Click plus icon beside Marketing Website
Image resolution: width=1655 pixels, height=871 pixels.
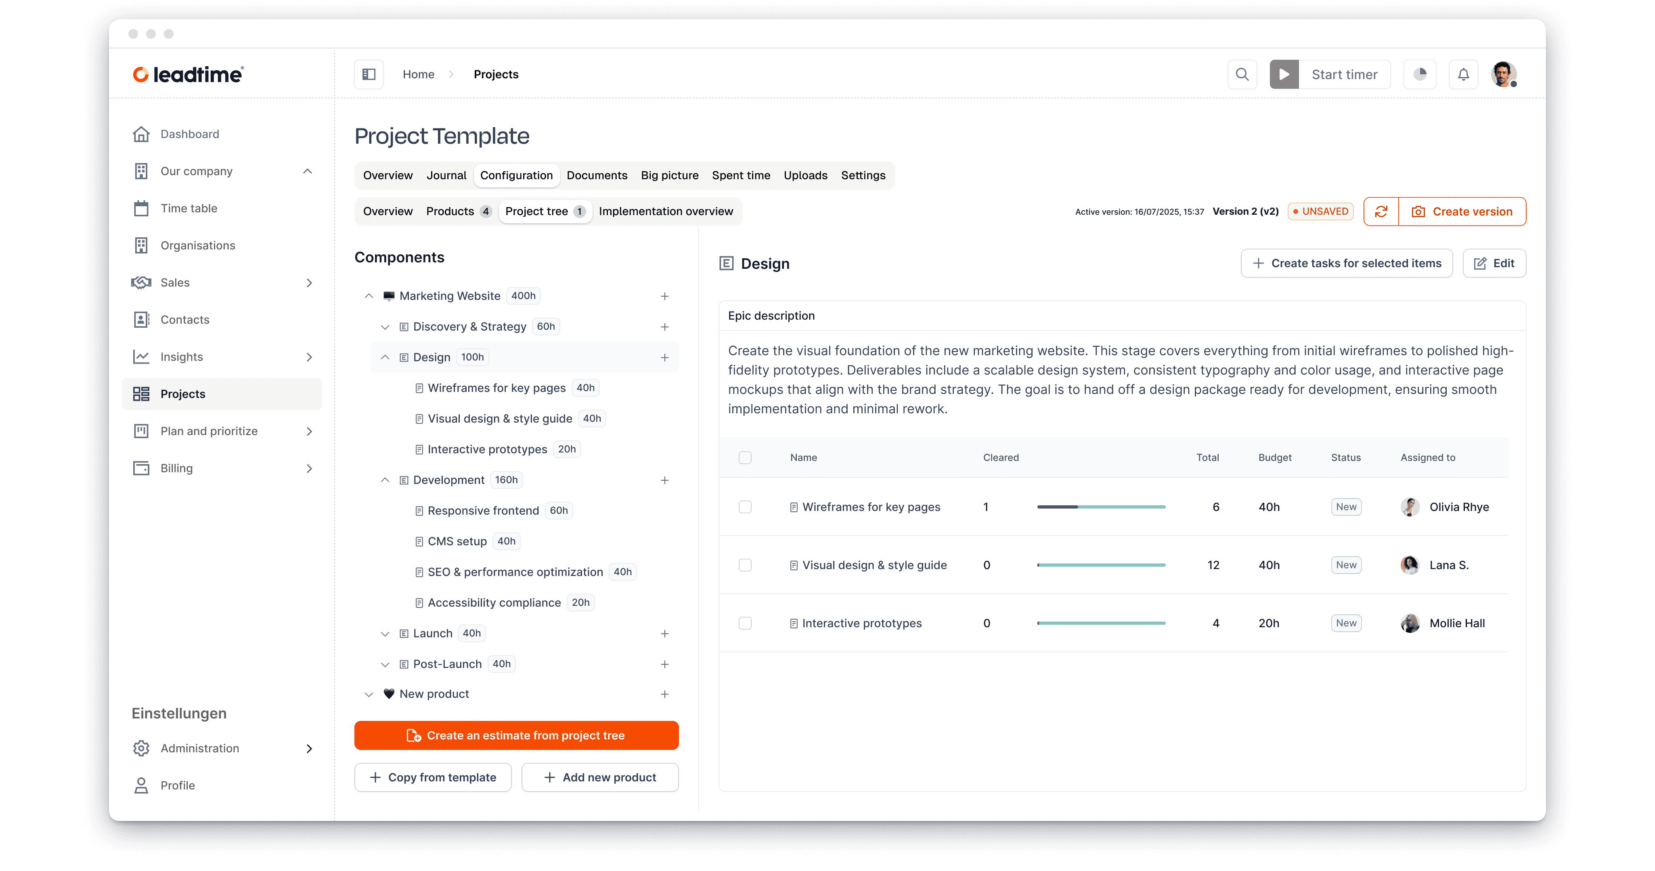664,296
